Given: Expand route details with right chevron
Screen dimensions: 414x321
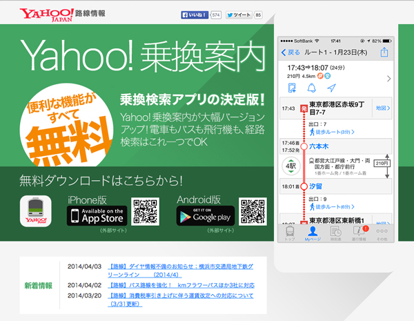Looking at the screenshot, I should (388, 78).
